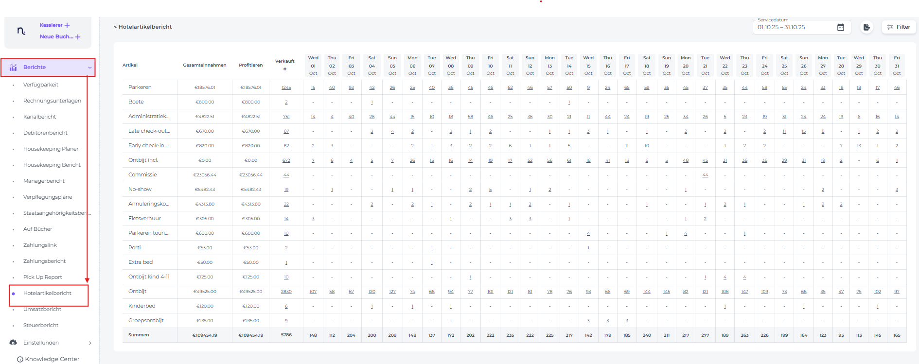
Task: Click the export report file icon
Action: 866,27
